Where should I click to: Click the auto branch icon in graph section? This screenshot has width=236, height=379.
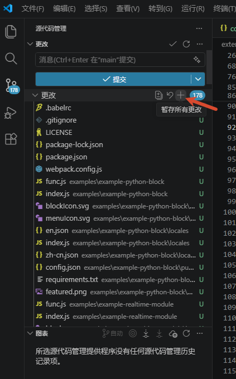(x=113, y=333)
